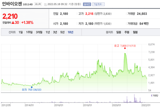Screen dimensions: 160x108
Task: Select the 1주일 line chart tab
Action: (x=29, y=32)
